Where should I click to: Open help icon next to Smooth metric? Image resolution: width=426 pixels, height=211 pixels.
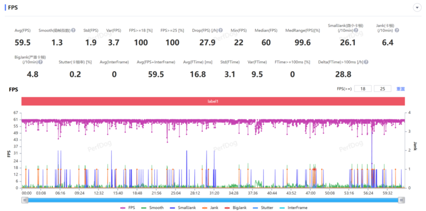(x=73, y=30)
